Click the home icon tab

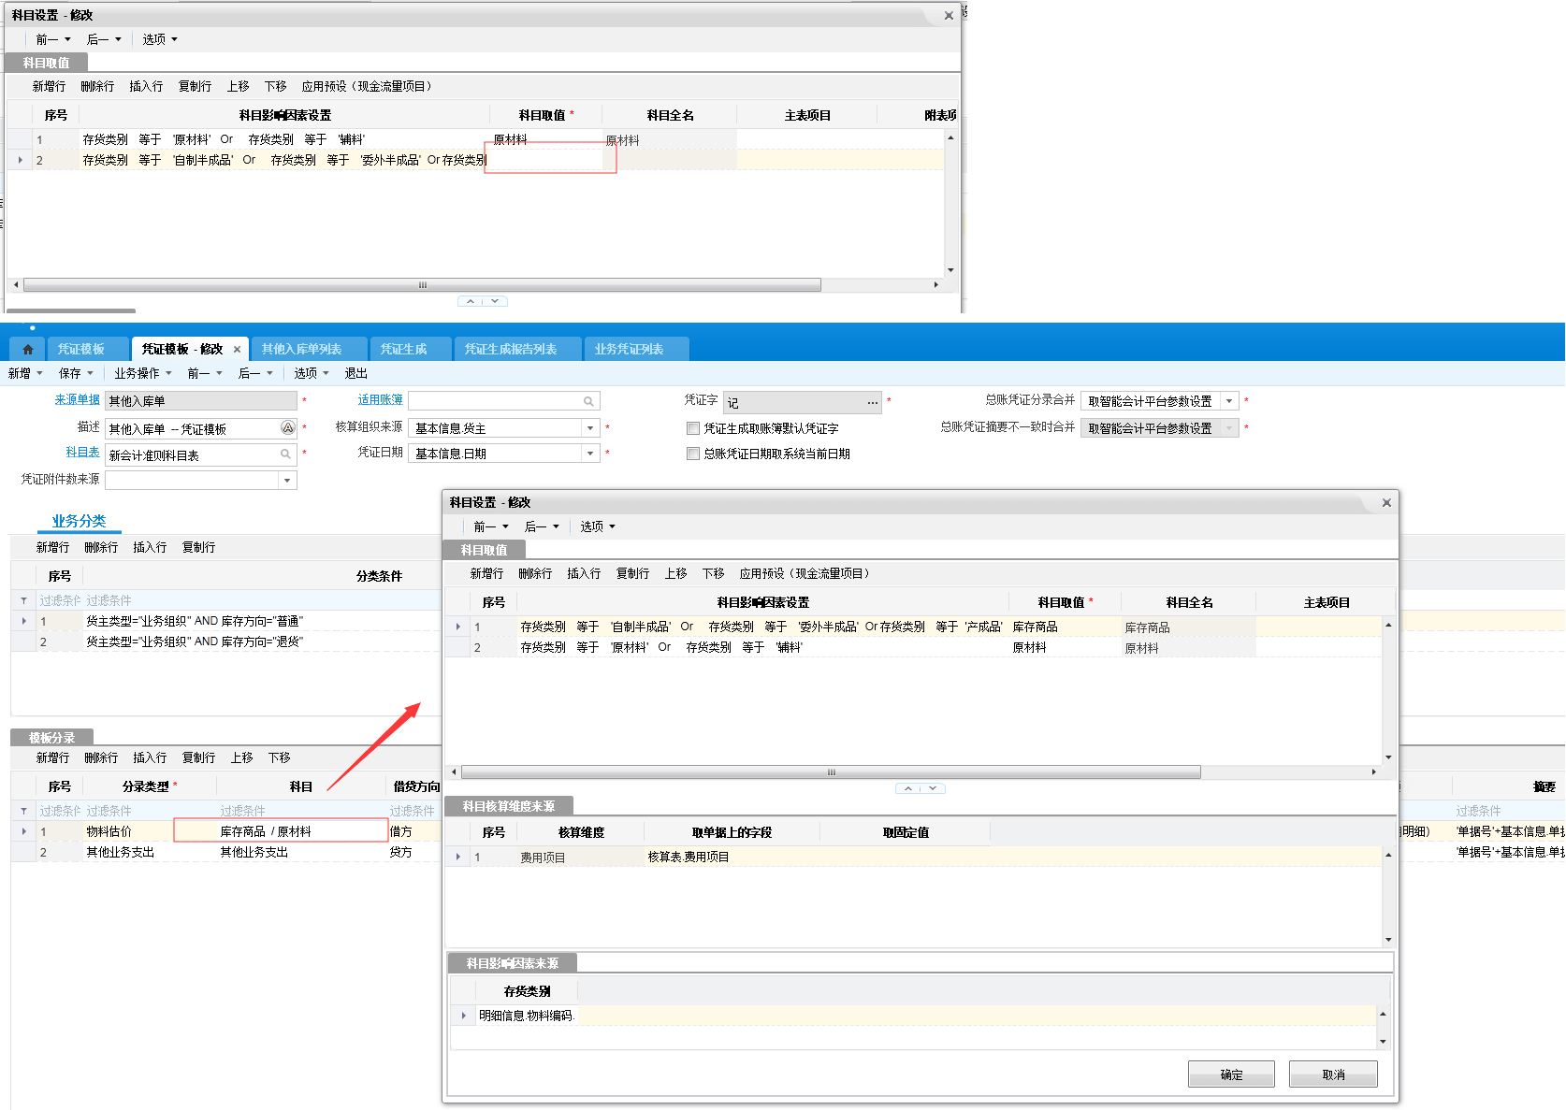click(28, 350)
